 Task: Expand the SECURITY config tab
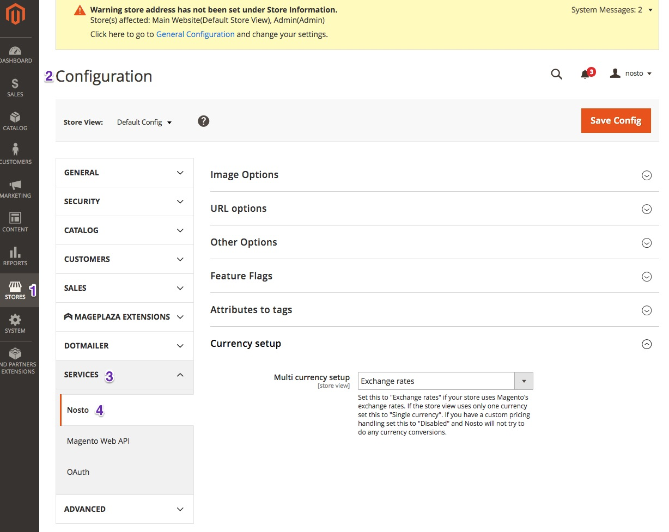click(125, 201)
